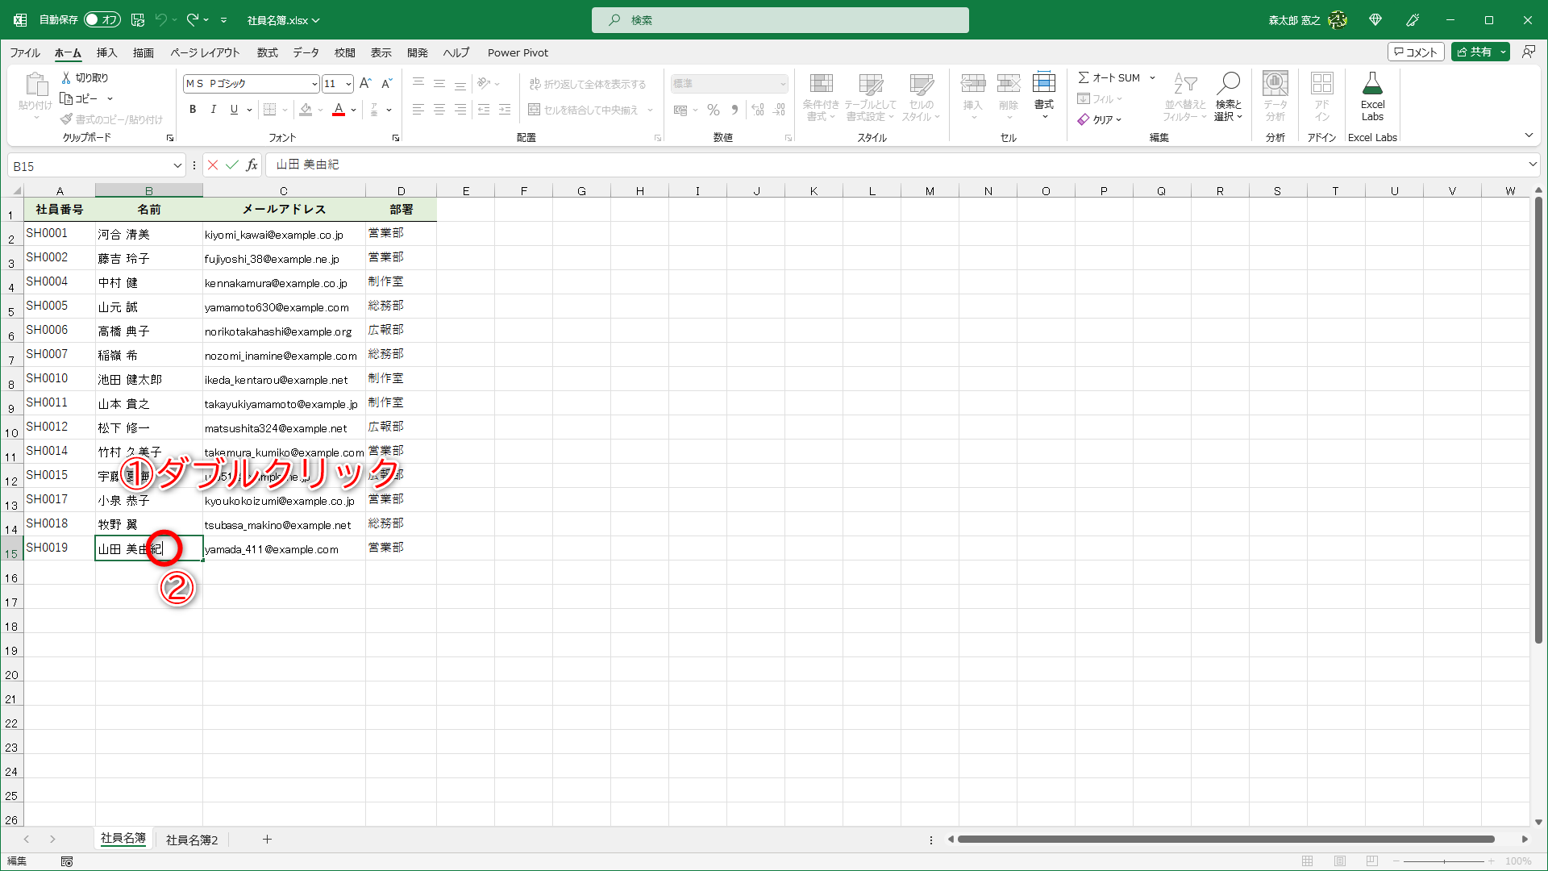Switch to Page Break Preview in status bar
This screenshot has width=1548, height=871.
1372,861
